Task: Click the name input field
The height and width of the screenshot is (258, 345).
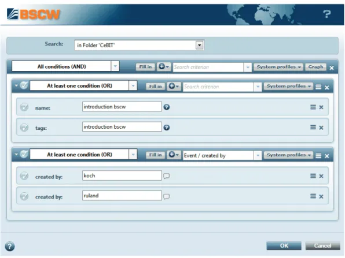Action: point(122,107)
